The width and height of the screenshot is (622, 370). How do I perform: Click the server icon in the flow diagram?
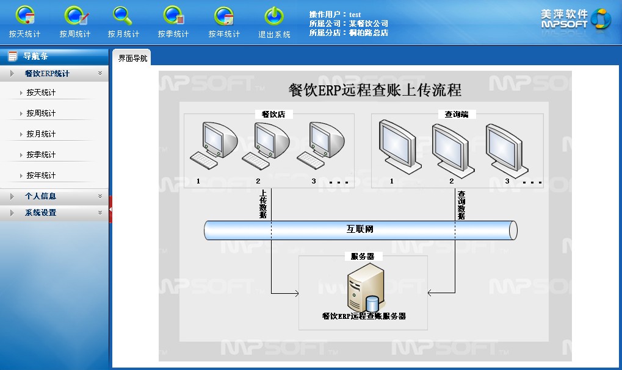(363, 289)
